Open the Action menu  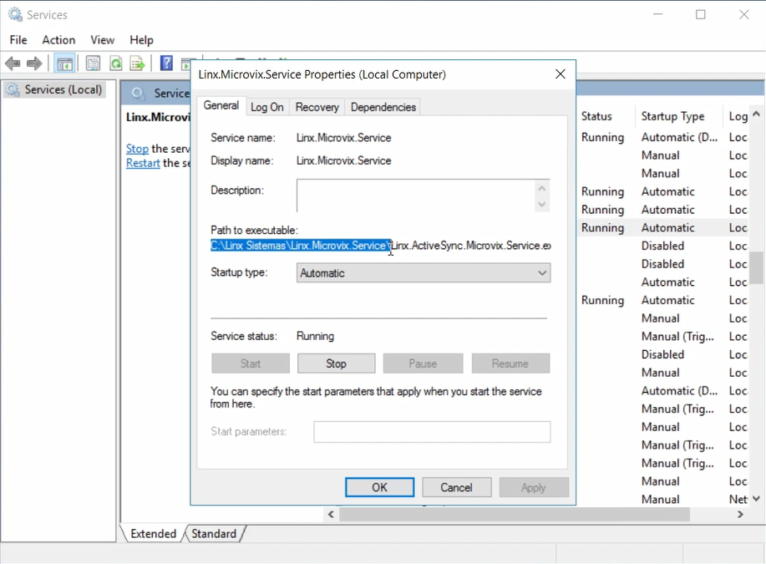point(58,39)
